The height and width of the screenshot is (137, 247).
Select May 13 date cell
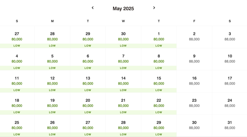tap(88, 81)
